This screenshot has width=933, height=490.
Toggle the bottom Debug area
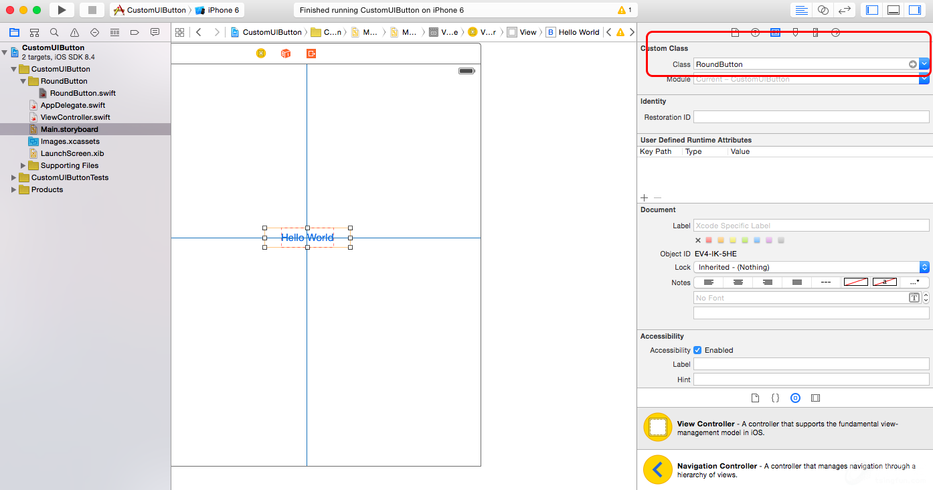(x=893, y=10)
